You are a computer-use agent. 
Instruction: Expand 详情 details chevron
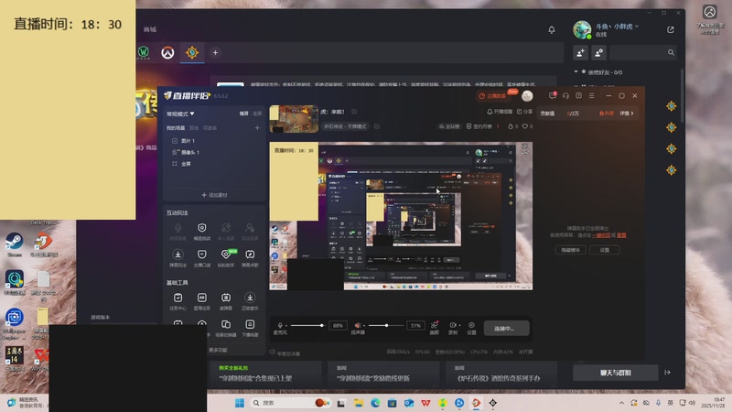627,114
